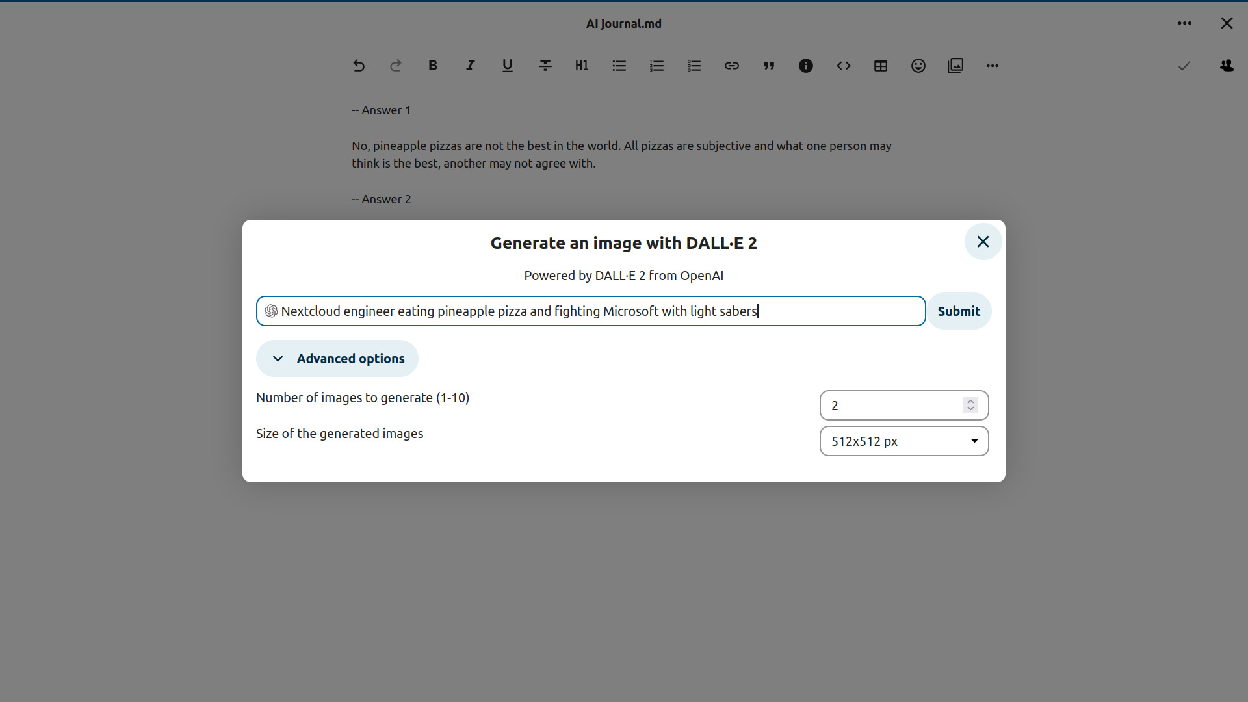The height and width of the screenshot is (702, 1248).
Task: Collapse the Advanced options section
Action: pyautogui.click(x=337, y=359)
